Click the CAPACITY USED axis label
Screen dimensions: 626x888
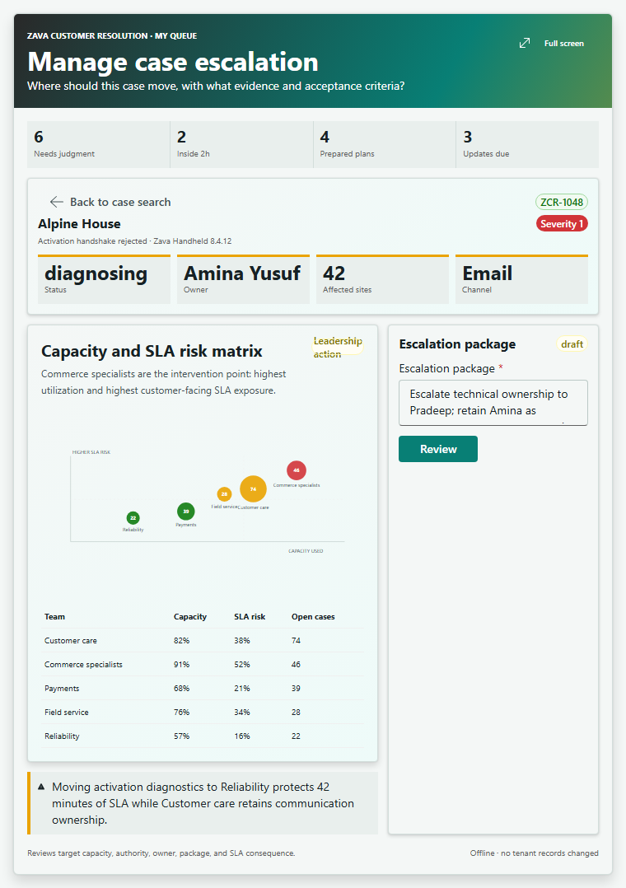click(x=306, y=550)
